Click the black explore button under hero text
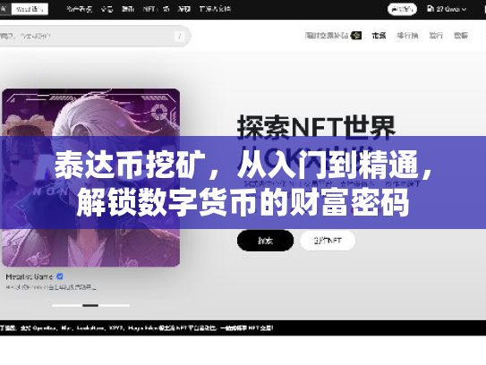This screenshot has height=365, width=486. (265, 241)
